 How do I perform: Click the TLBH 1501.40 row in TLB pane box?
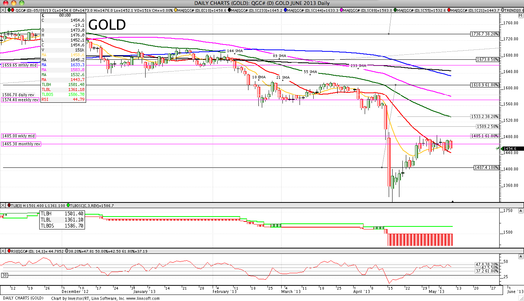click(62, 214)
